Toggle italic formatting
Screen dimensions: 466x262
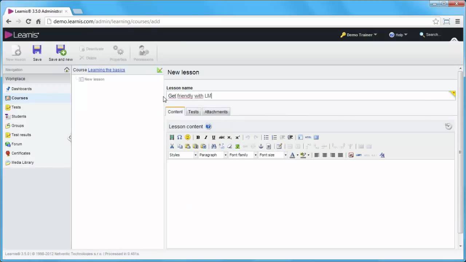pyautogui.click(x=206, y=137)
